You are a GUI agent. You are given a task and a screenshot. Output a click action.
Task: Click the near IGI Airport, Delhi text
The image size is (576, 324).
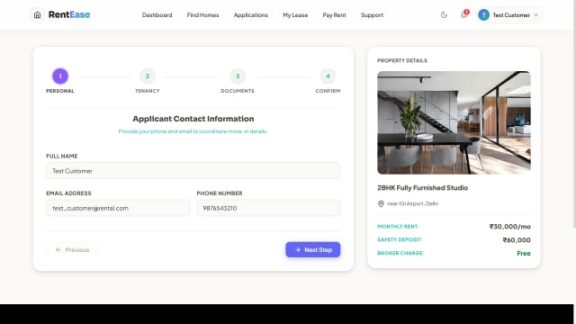pyautogui.click(x=412, y=203)
